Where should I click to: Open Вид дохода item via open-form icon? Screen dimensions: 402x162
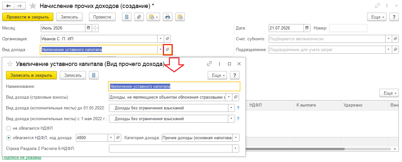coord(168,49)
